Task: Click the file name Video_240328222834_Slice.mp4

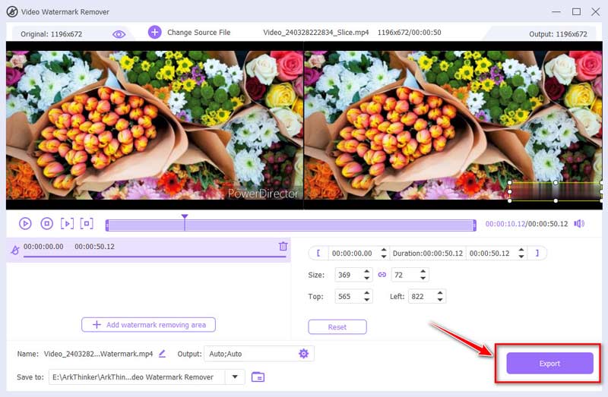Action: click(x=316, y=33)
